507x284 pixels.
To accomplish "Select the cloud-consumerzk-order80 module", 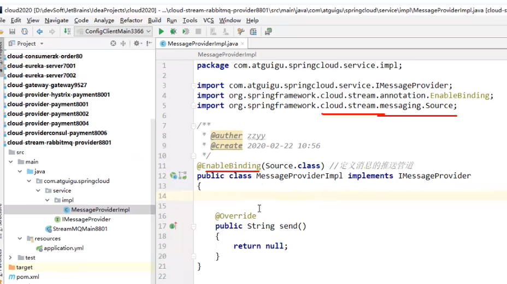I will pyautogui.click(x=45, y=56).
